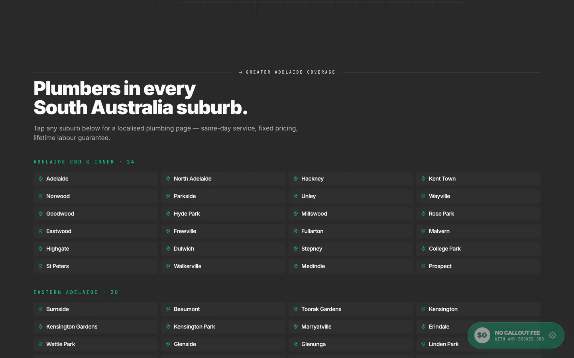Click the pin icon next to Rose Park

(423, 214)
